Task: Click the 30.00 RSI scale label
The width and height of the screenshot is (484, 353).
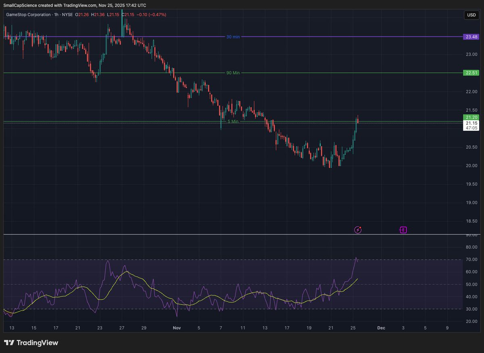Action: click(471, 309)
